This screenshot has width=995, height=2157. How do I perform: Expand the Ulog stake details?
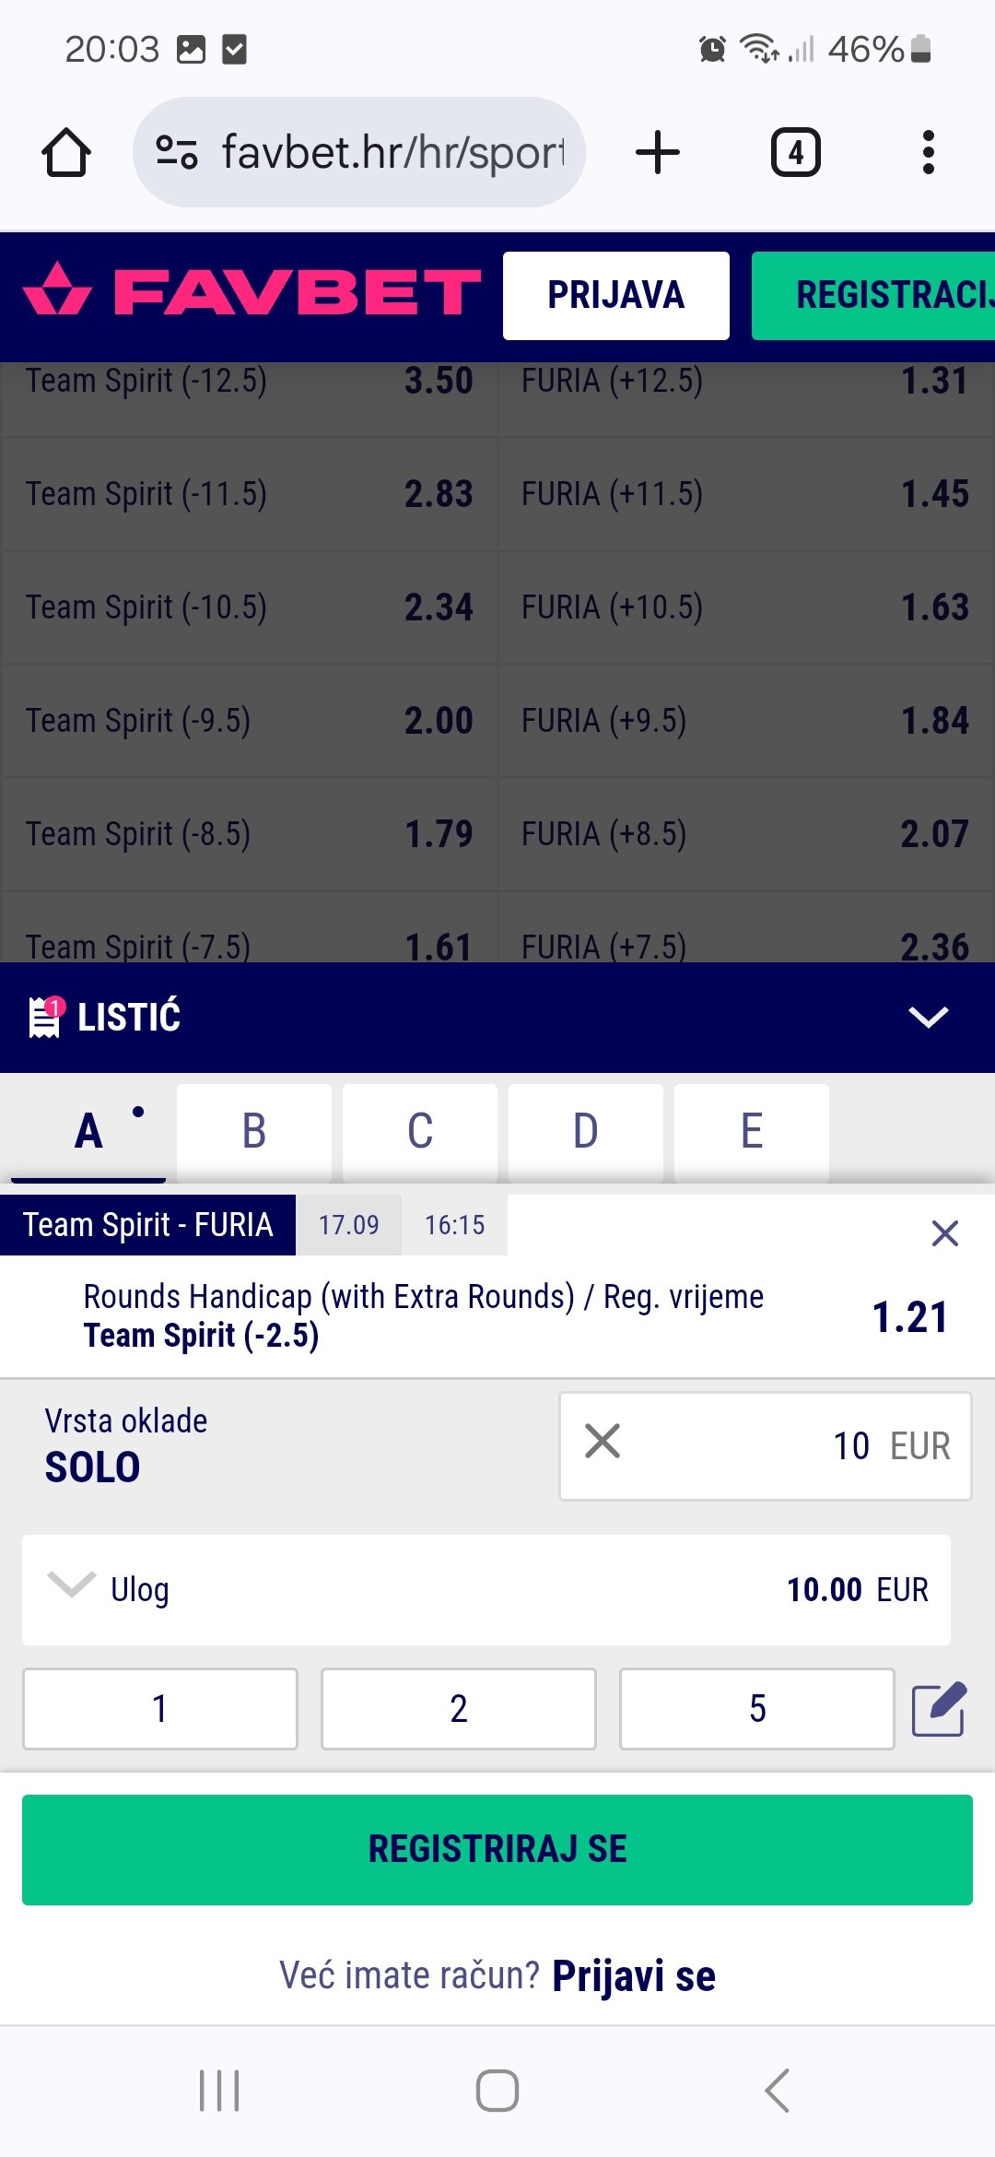click(72, 1587)
